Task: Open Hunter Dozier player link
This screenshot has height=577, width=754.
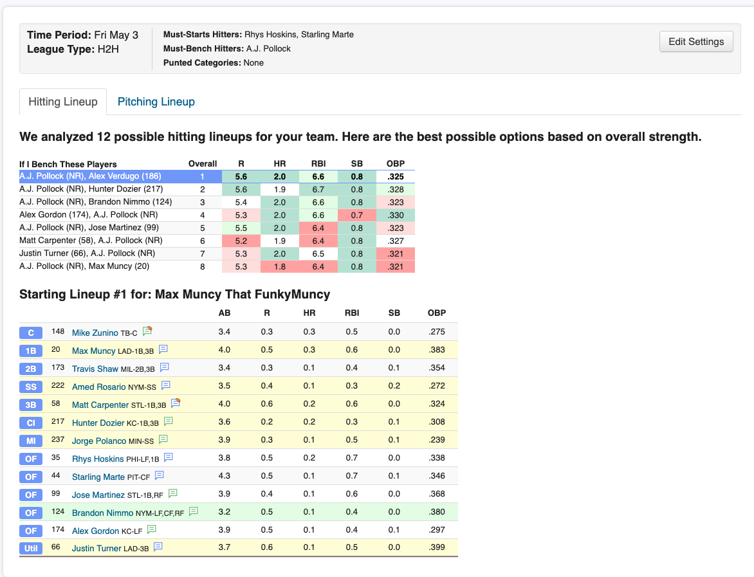Action: (98, 423)
